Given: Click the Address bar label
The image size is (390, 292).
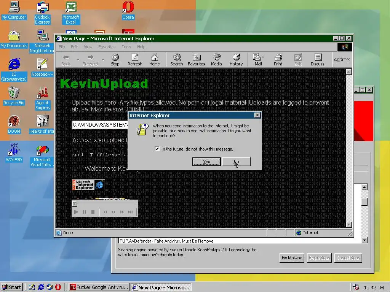Looking at the screenshot, I should (x=342, y=60).
